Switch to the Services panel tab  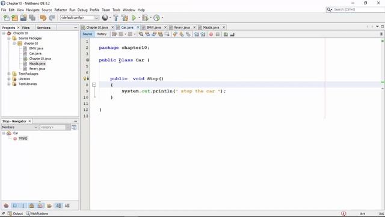pos(44,28)
